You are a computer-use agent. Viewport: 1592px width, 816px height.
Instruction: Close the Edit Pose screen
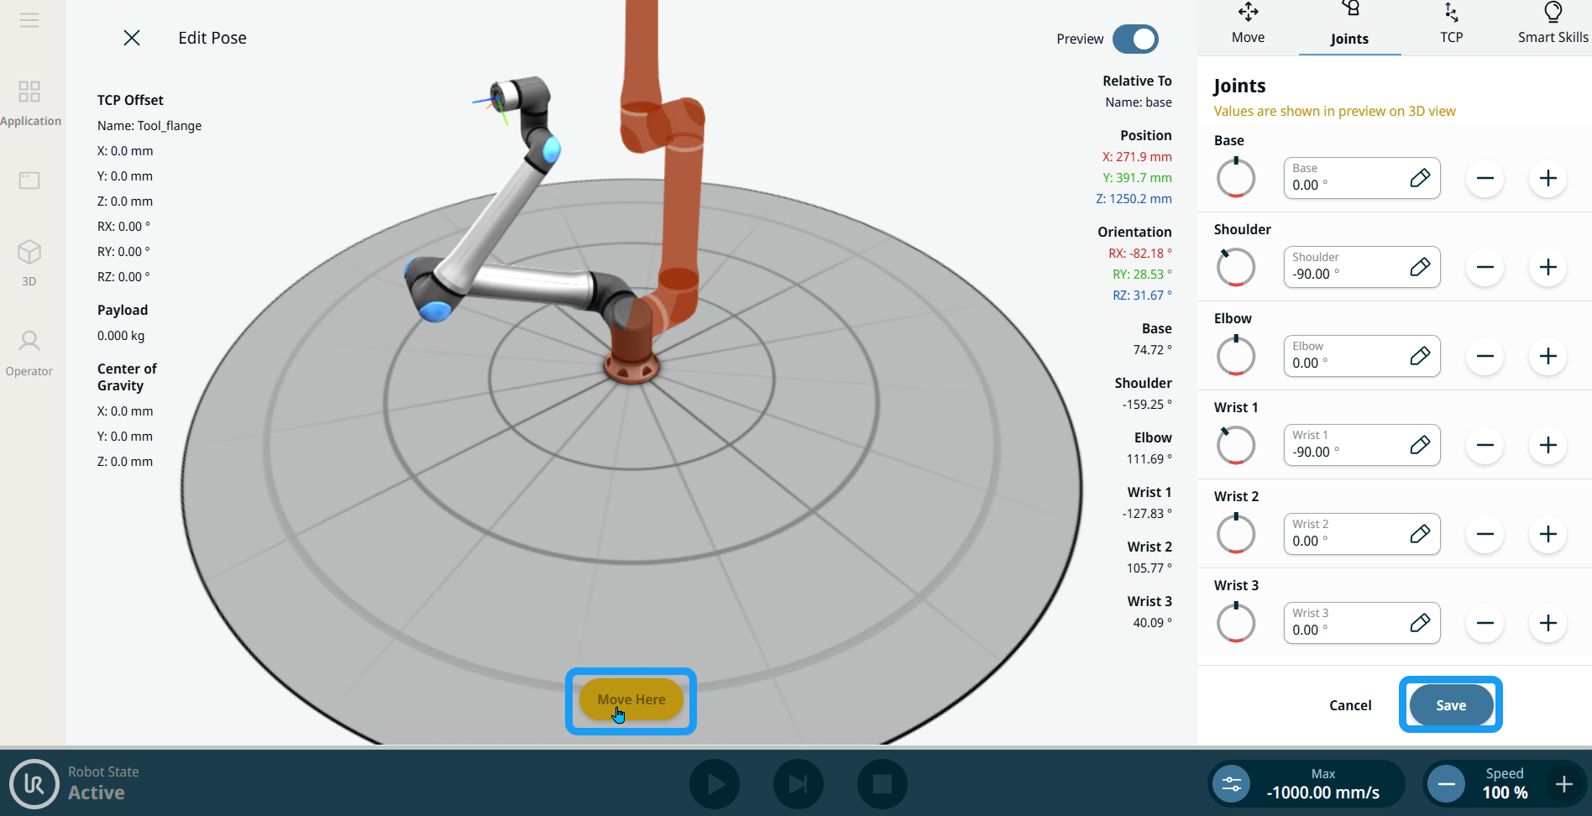[x=132, y=38]
